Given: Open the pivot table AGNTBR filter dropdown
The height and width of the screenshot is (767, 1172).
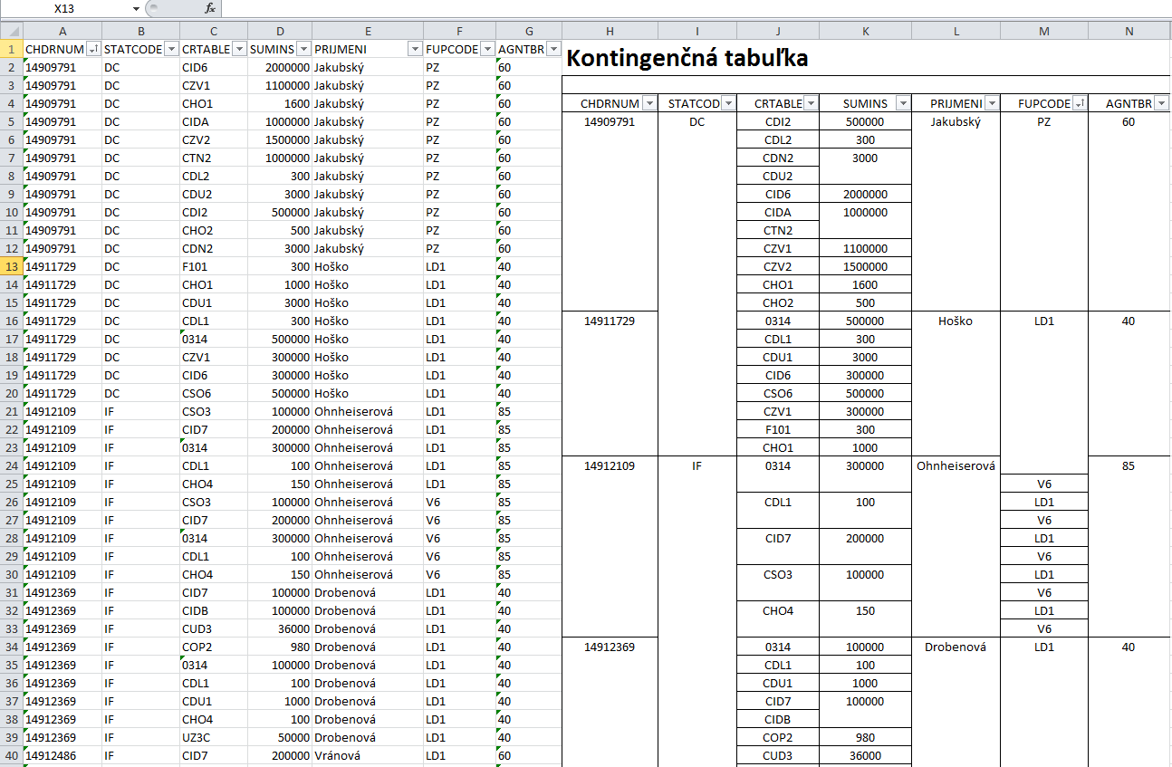Looking at the screenshot, I should coord(1161,103).
